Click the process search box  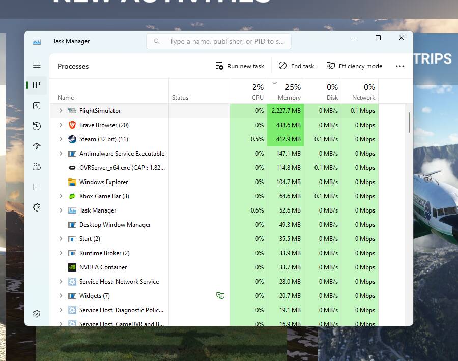click(219, 41)
